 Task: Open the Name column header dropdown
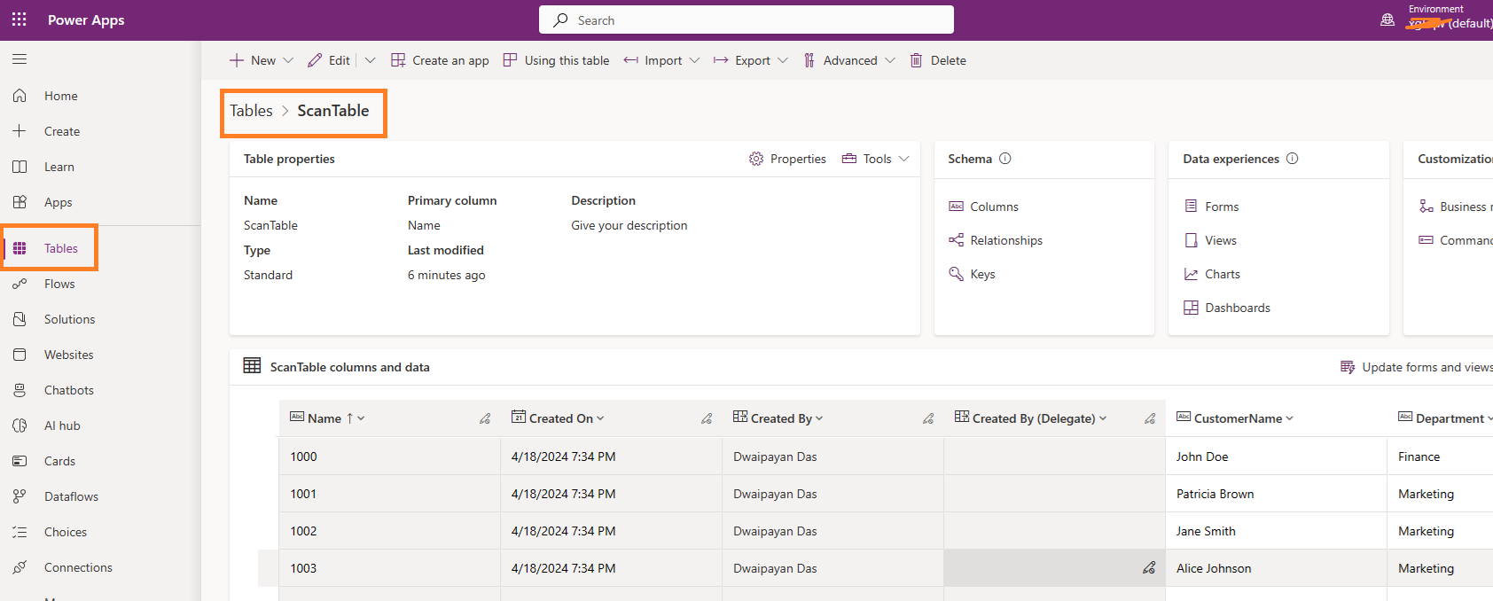(361, 418)
